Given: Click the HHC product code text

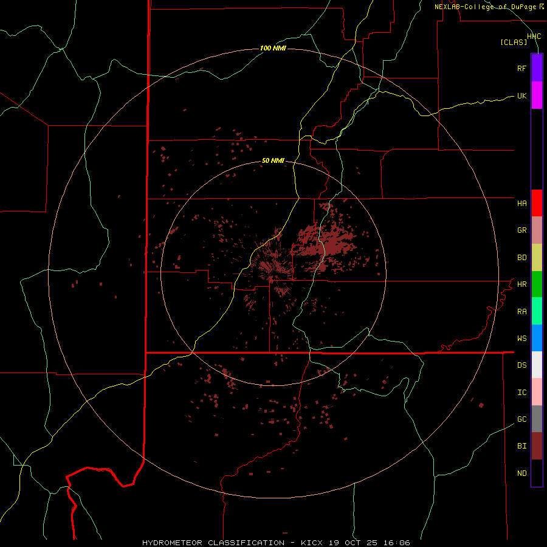Looking at the screenshot, I should pyautogui.click(x=534, y=36).
